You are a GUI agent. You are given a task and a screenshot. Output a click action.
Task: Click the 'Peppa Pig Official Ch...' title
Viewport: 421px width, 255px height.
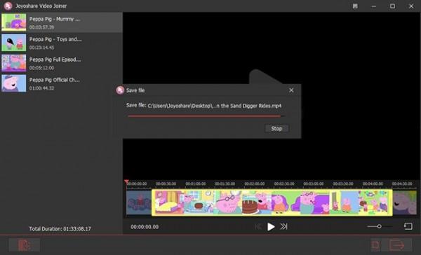tap(55, 80)
